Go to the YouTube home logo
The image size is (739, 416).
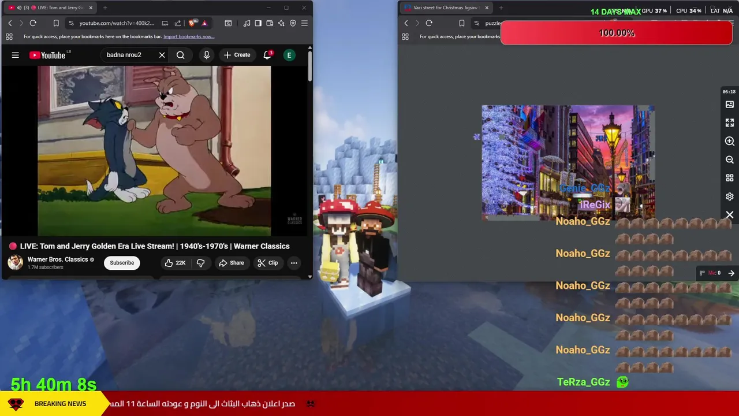click(47, 55)
